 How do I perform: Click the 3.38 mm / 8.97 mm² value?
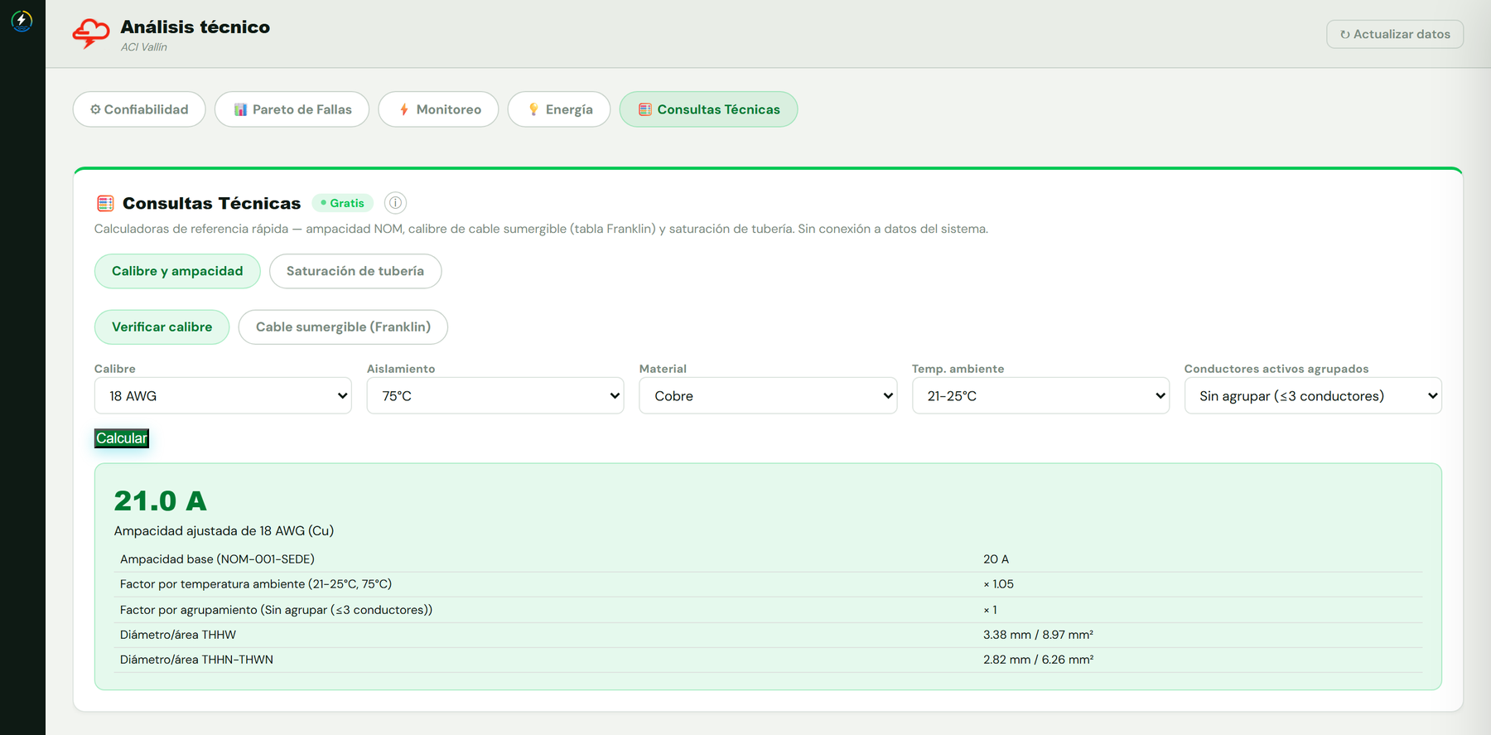(1038, 635)
